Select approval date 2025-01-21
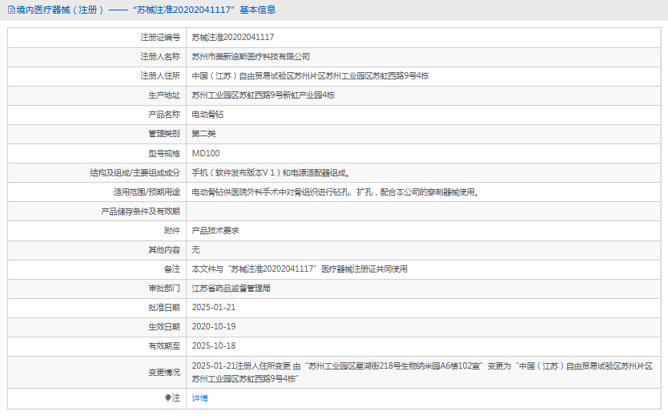The image size is (668, 416). [213, 307]
